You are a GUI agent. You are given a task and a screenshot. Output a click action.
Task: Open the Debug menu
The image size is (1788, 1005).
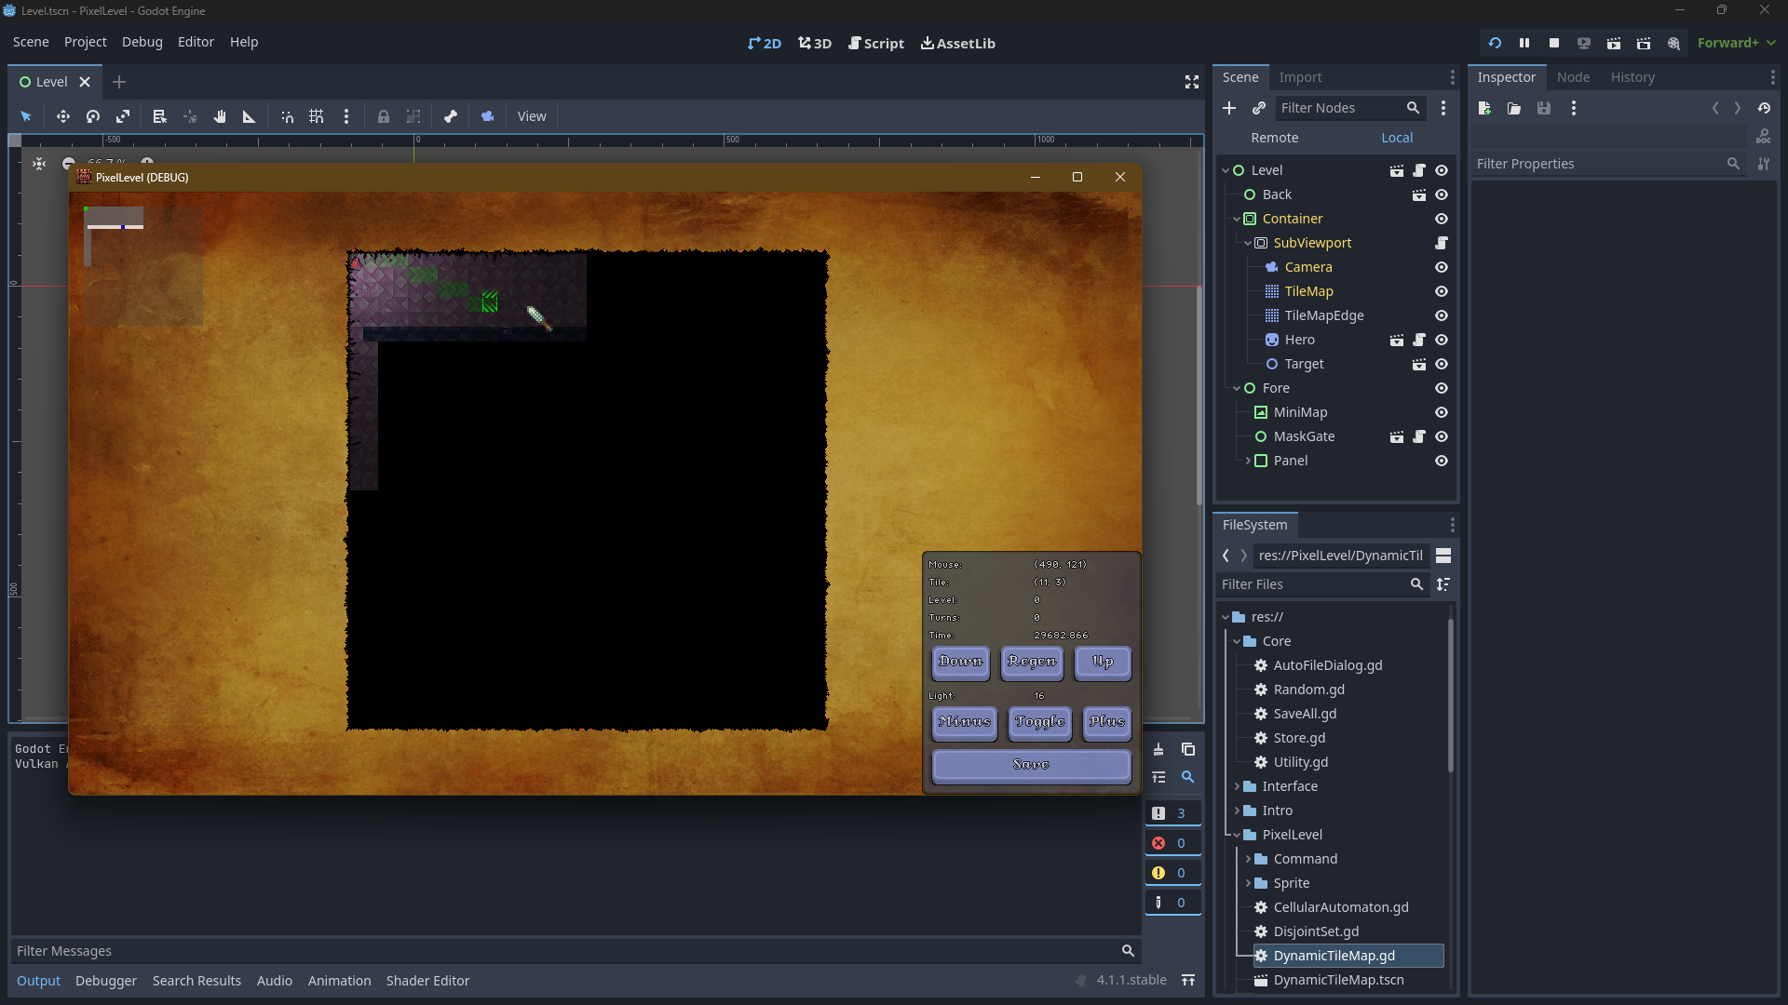point(142,42)
